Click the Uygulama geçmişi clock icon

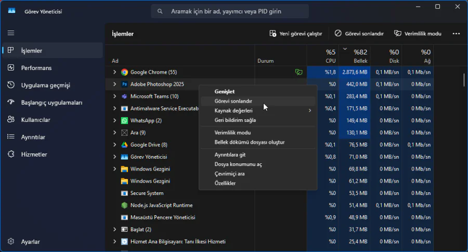(11, 85)
